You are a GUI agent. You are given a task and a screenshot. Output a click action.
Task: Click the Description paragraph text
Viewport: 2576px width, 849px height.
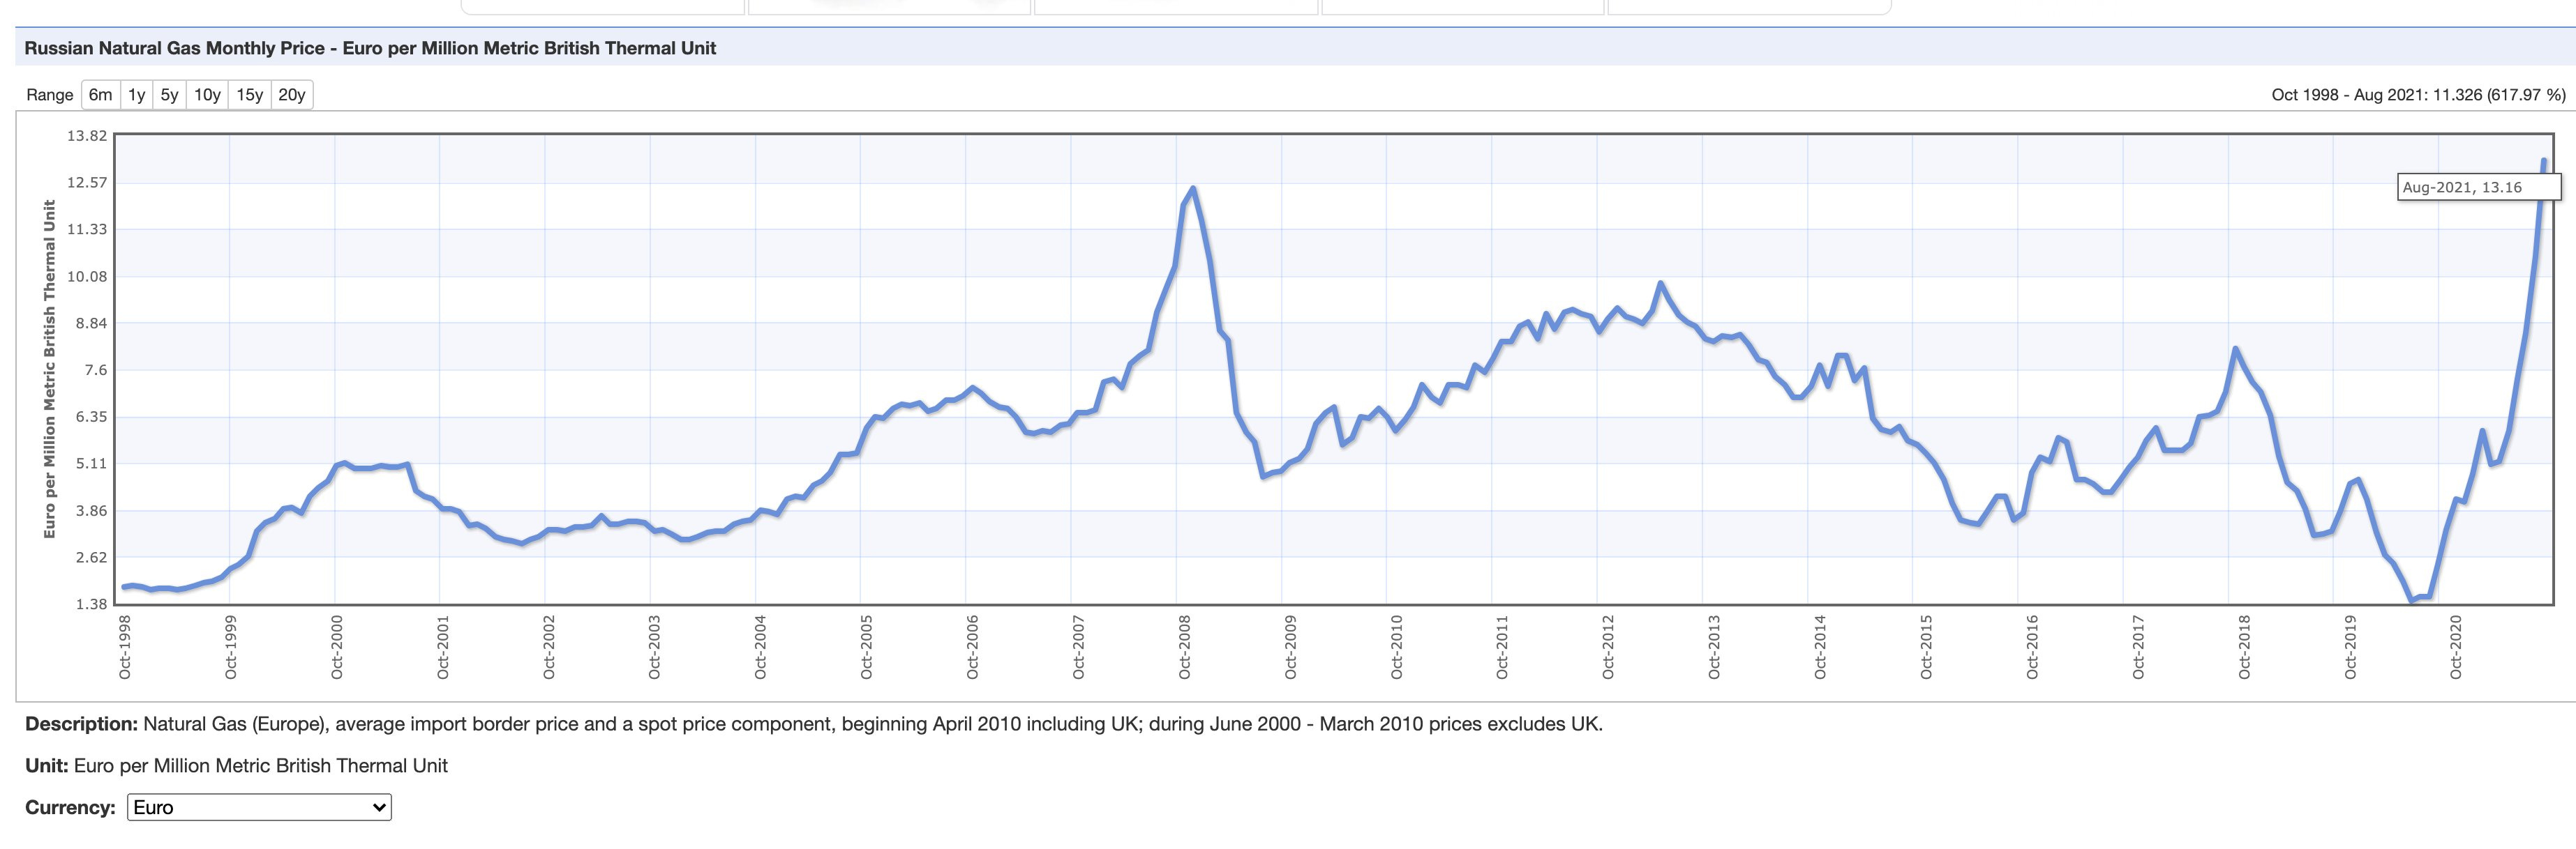tap(814, 724)
